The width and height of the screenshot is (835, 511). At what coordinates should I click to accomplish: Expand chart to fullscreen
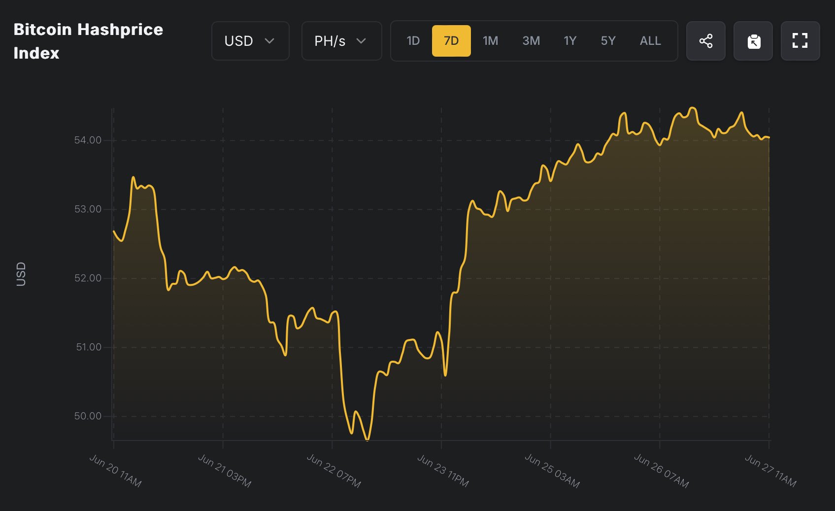point(800,41)
